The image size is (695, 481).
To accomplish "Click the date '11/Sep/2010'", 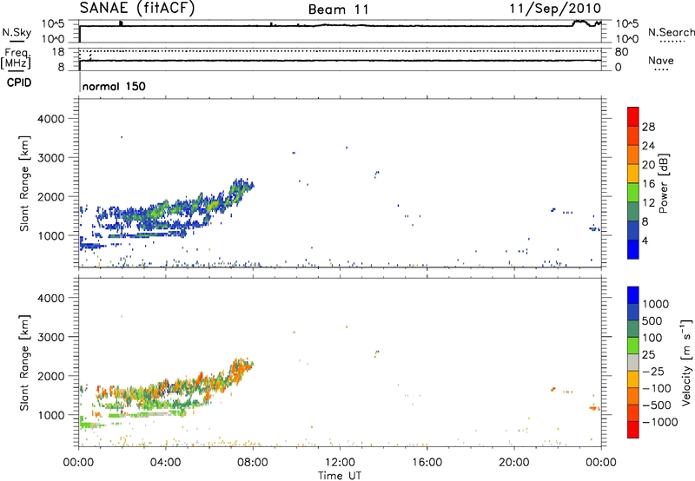I will click(555, 9).
